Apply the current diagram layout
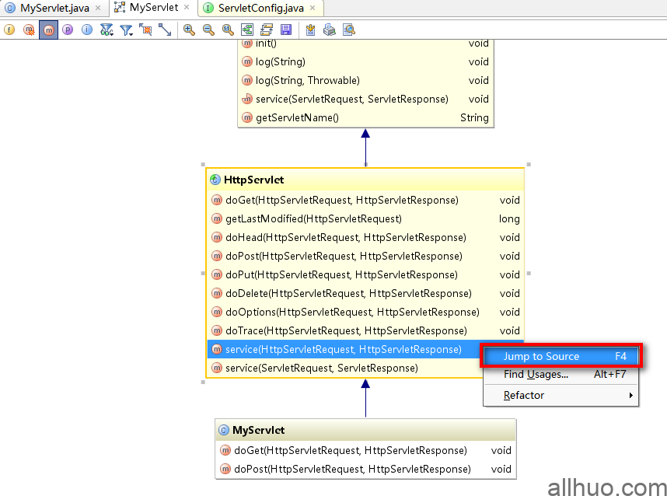This screenshot has width=667, height=496. coord(267,30)
